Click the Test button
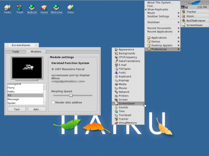 tap(17, 109)
